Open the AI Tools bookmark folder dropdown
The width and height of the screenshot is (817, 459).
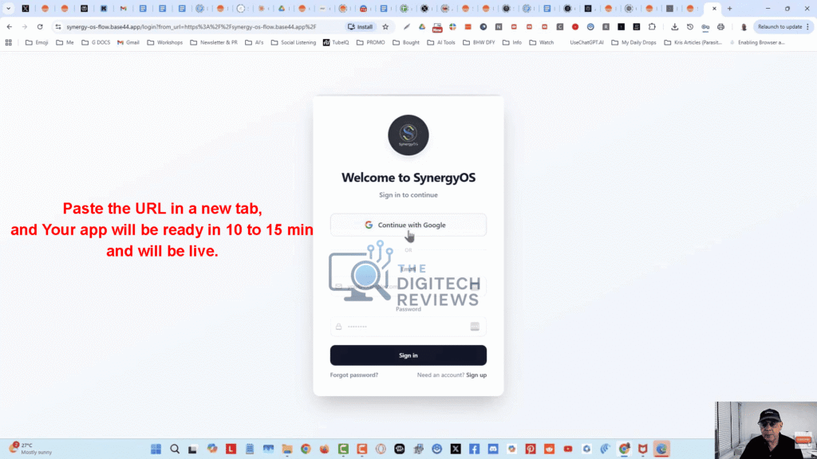point(440,42)
